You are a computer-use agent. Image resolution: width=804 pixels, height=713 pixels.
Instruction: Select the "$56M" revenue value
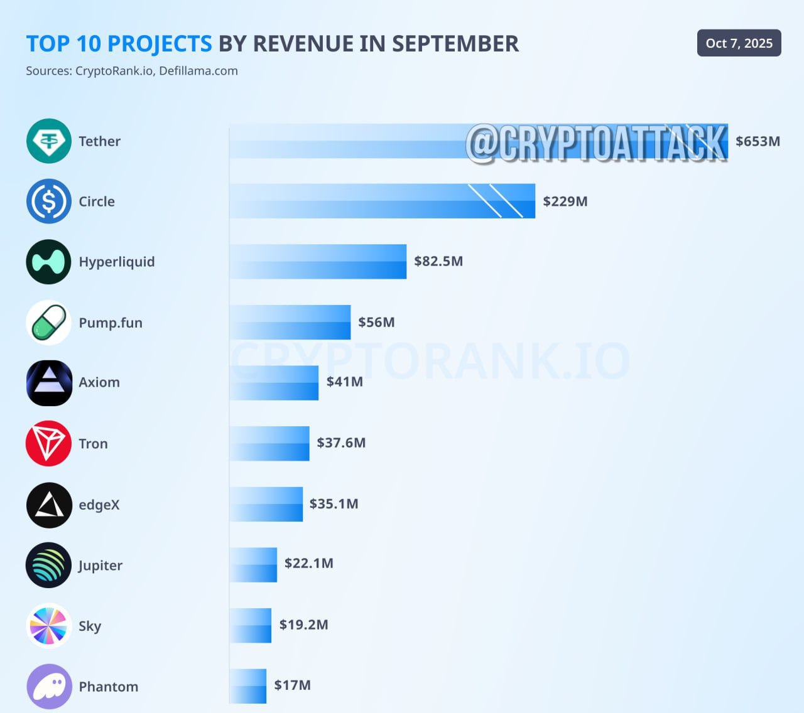coord(376,322)
